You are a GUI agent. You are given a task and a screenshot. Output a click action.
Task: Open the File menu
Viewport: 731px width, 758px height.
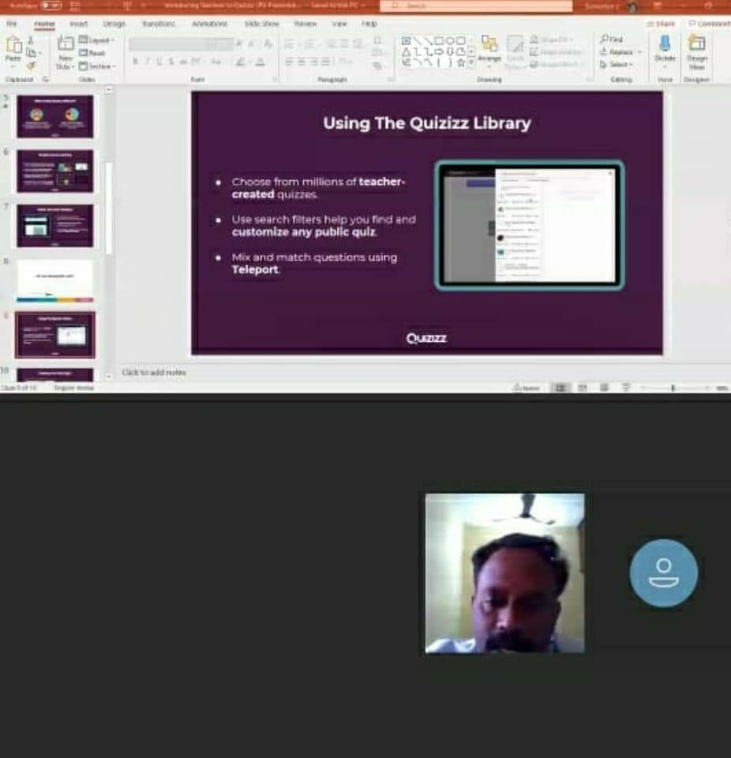click(x=12, y=24)
